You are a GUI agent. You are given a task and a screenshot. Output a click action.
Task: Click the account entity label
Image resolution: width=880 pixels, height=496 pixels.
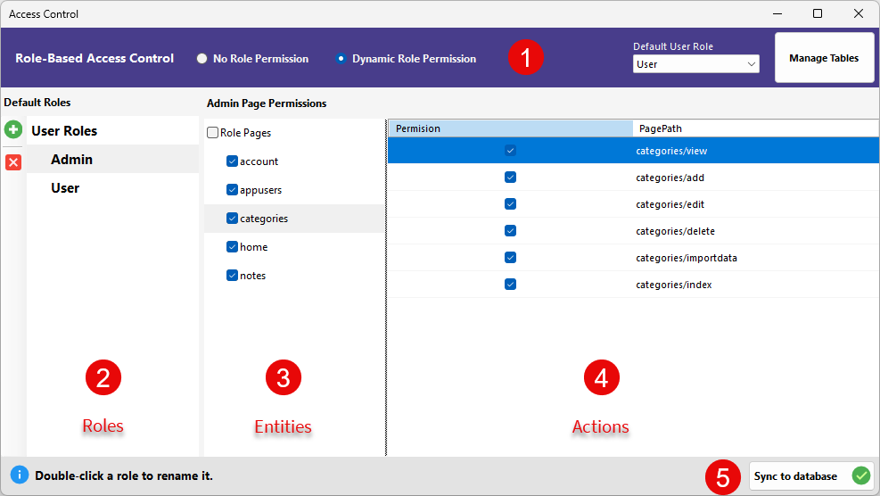[x=259, y=161]
